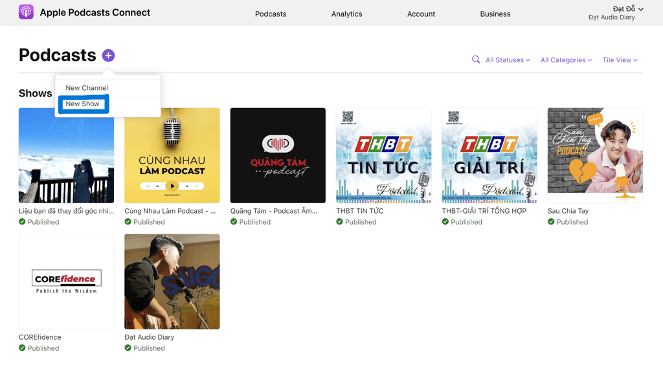Click the green check beside Sau Chia Tay
Viewport: 663px width, 376px height.
(551, 222)
